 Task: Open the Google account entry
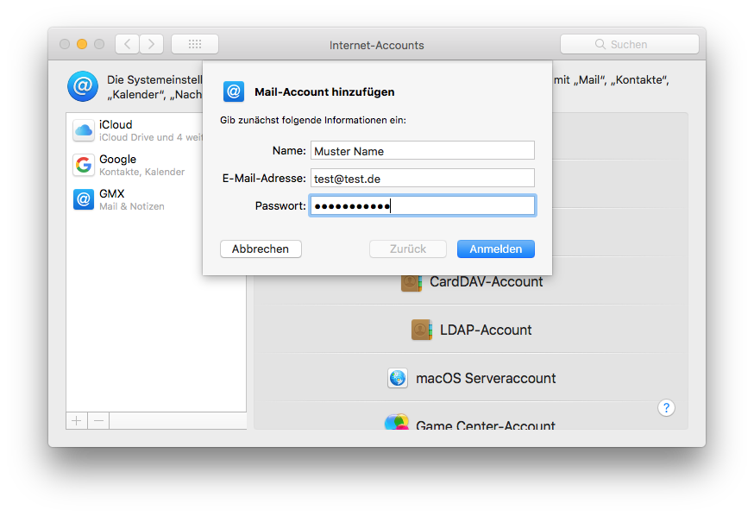(x=116, y=164)
